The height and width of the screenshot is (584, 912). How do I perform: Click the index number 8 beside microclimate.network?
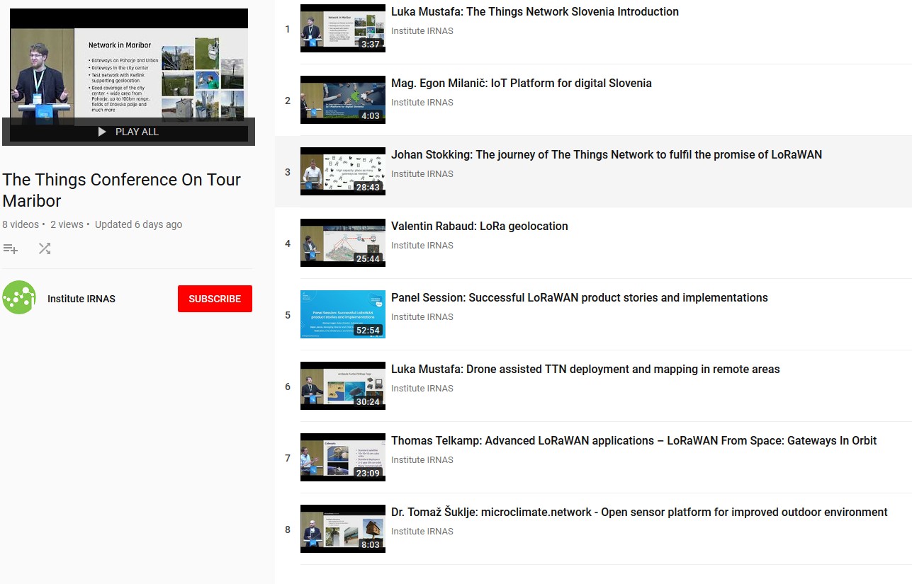click(x=288, y=529)
